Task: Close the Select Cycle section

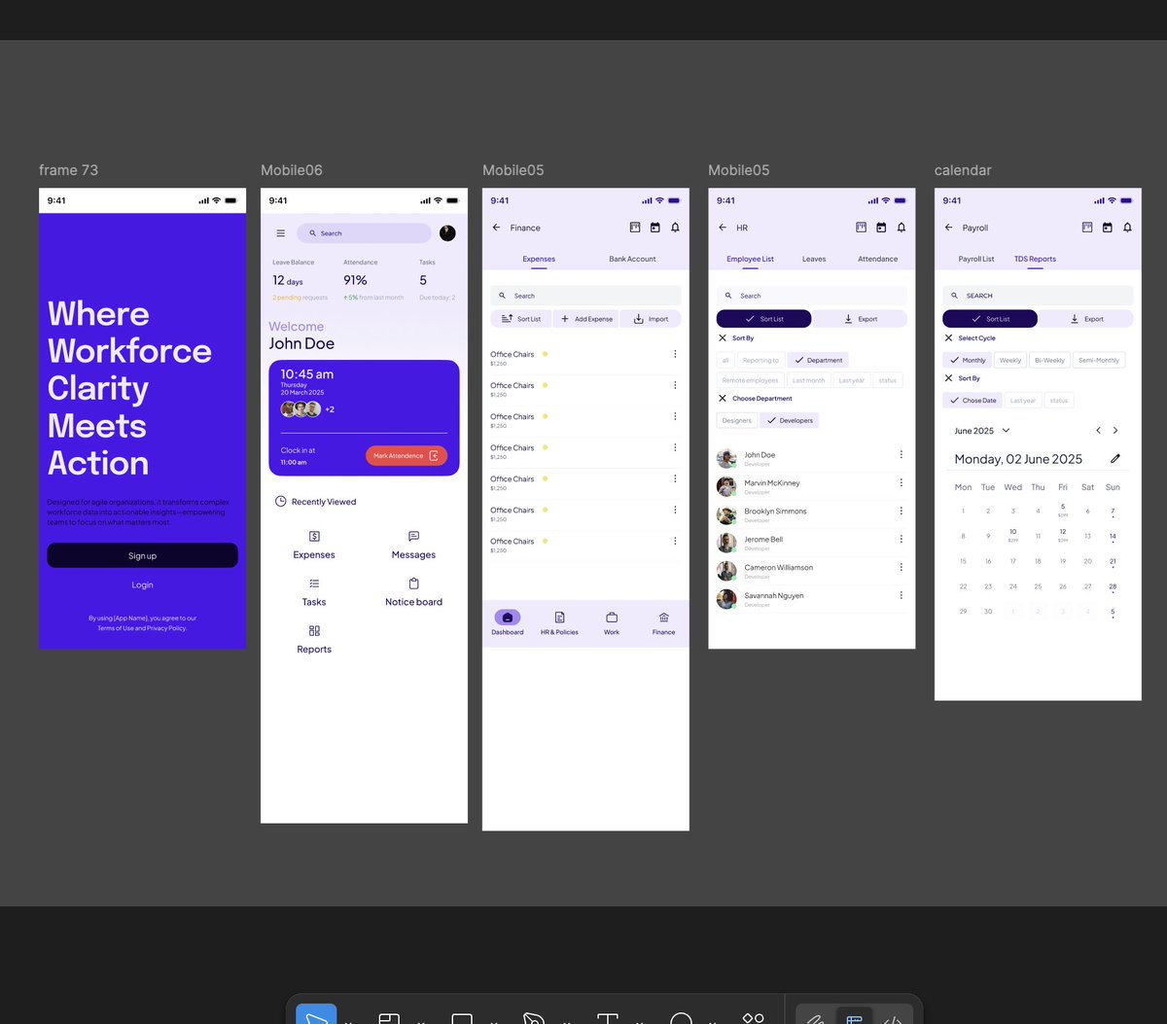Action: pos(949,338)
